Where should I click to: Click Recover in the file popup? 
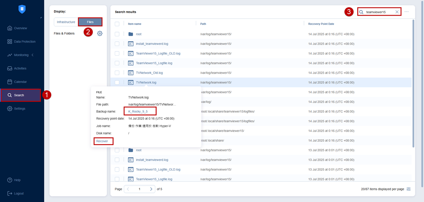[102, 141]
